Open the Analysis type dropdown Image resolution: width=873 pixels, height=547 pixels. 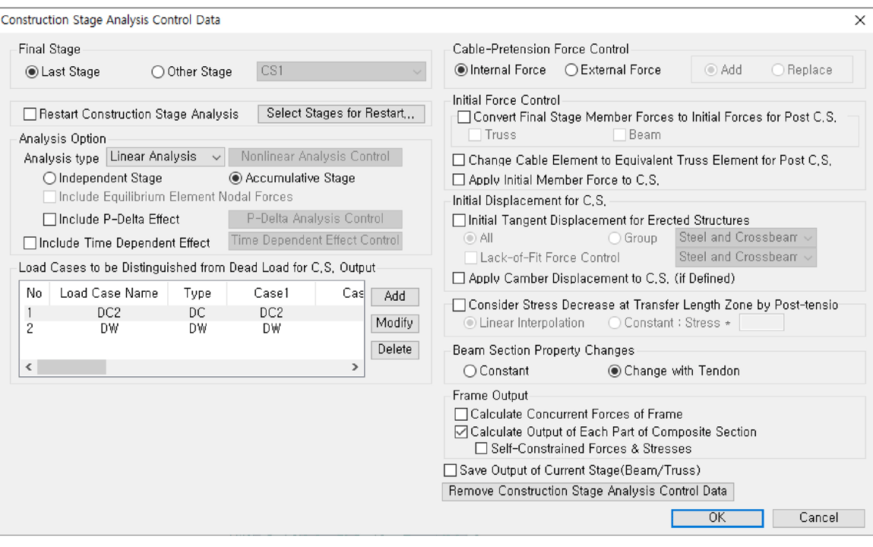(x=165, y=157)
